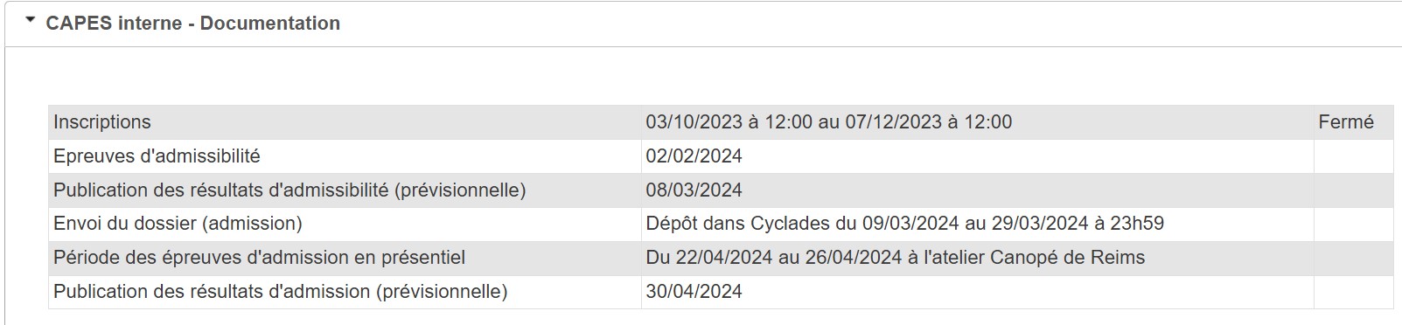Viewport: 1402px width, 325px height.
Task: Collapse the CAPES interne - Documentation section
Action: [31, 20]
